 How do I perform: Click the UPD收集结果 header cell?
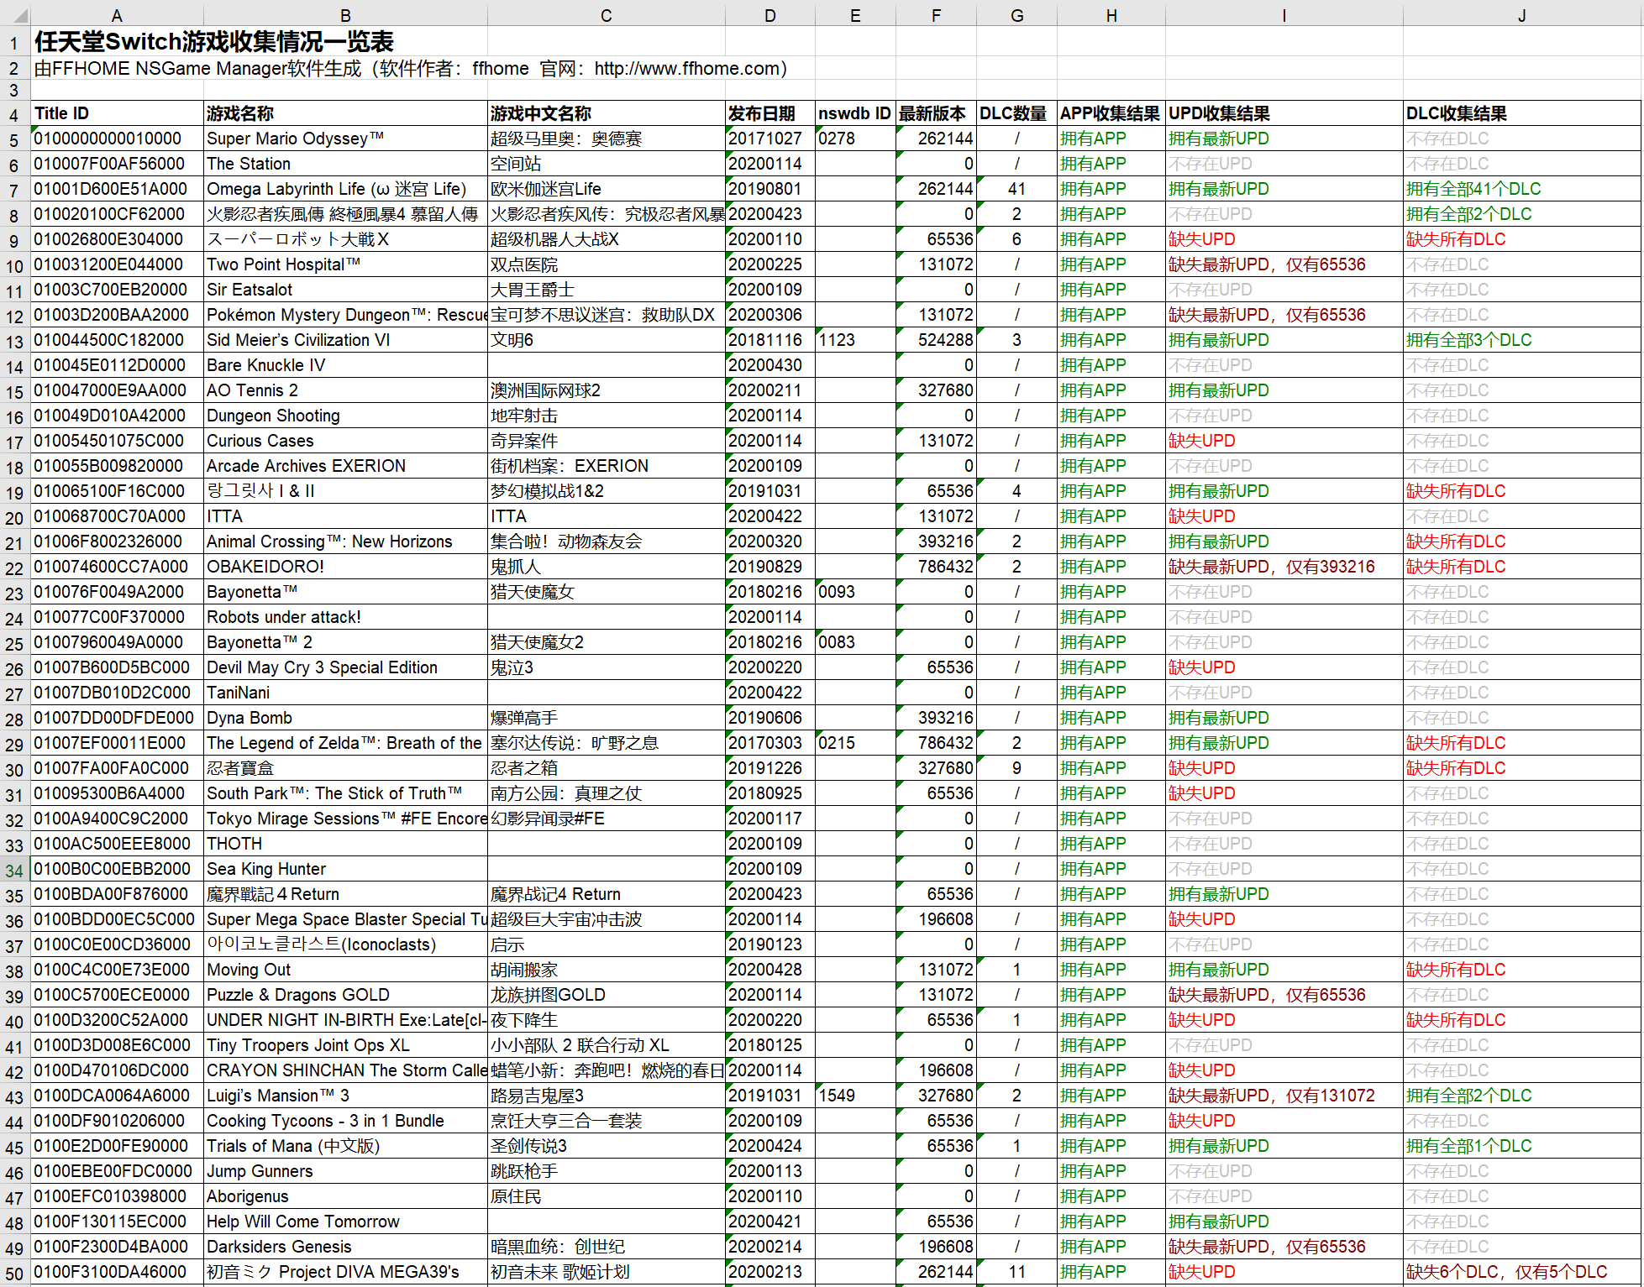(x=1284, y=113)
